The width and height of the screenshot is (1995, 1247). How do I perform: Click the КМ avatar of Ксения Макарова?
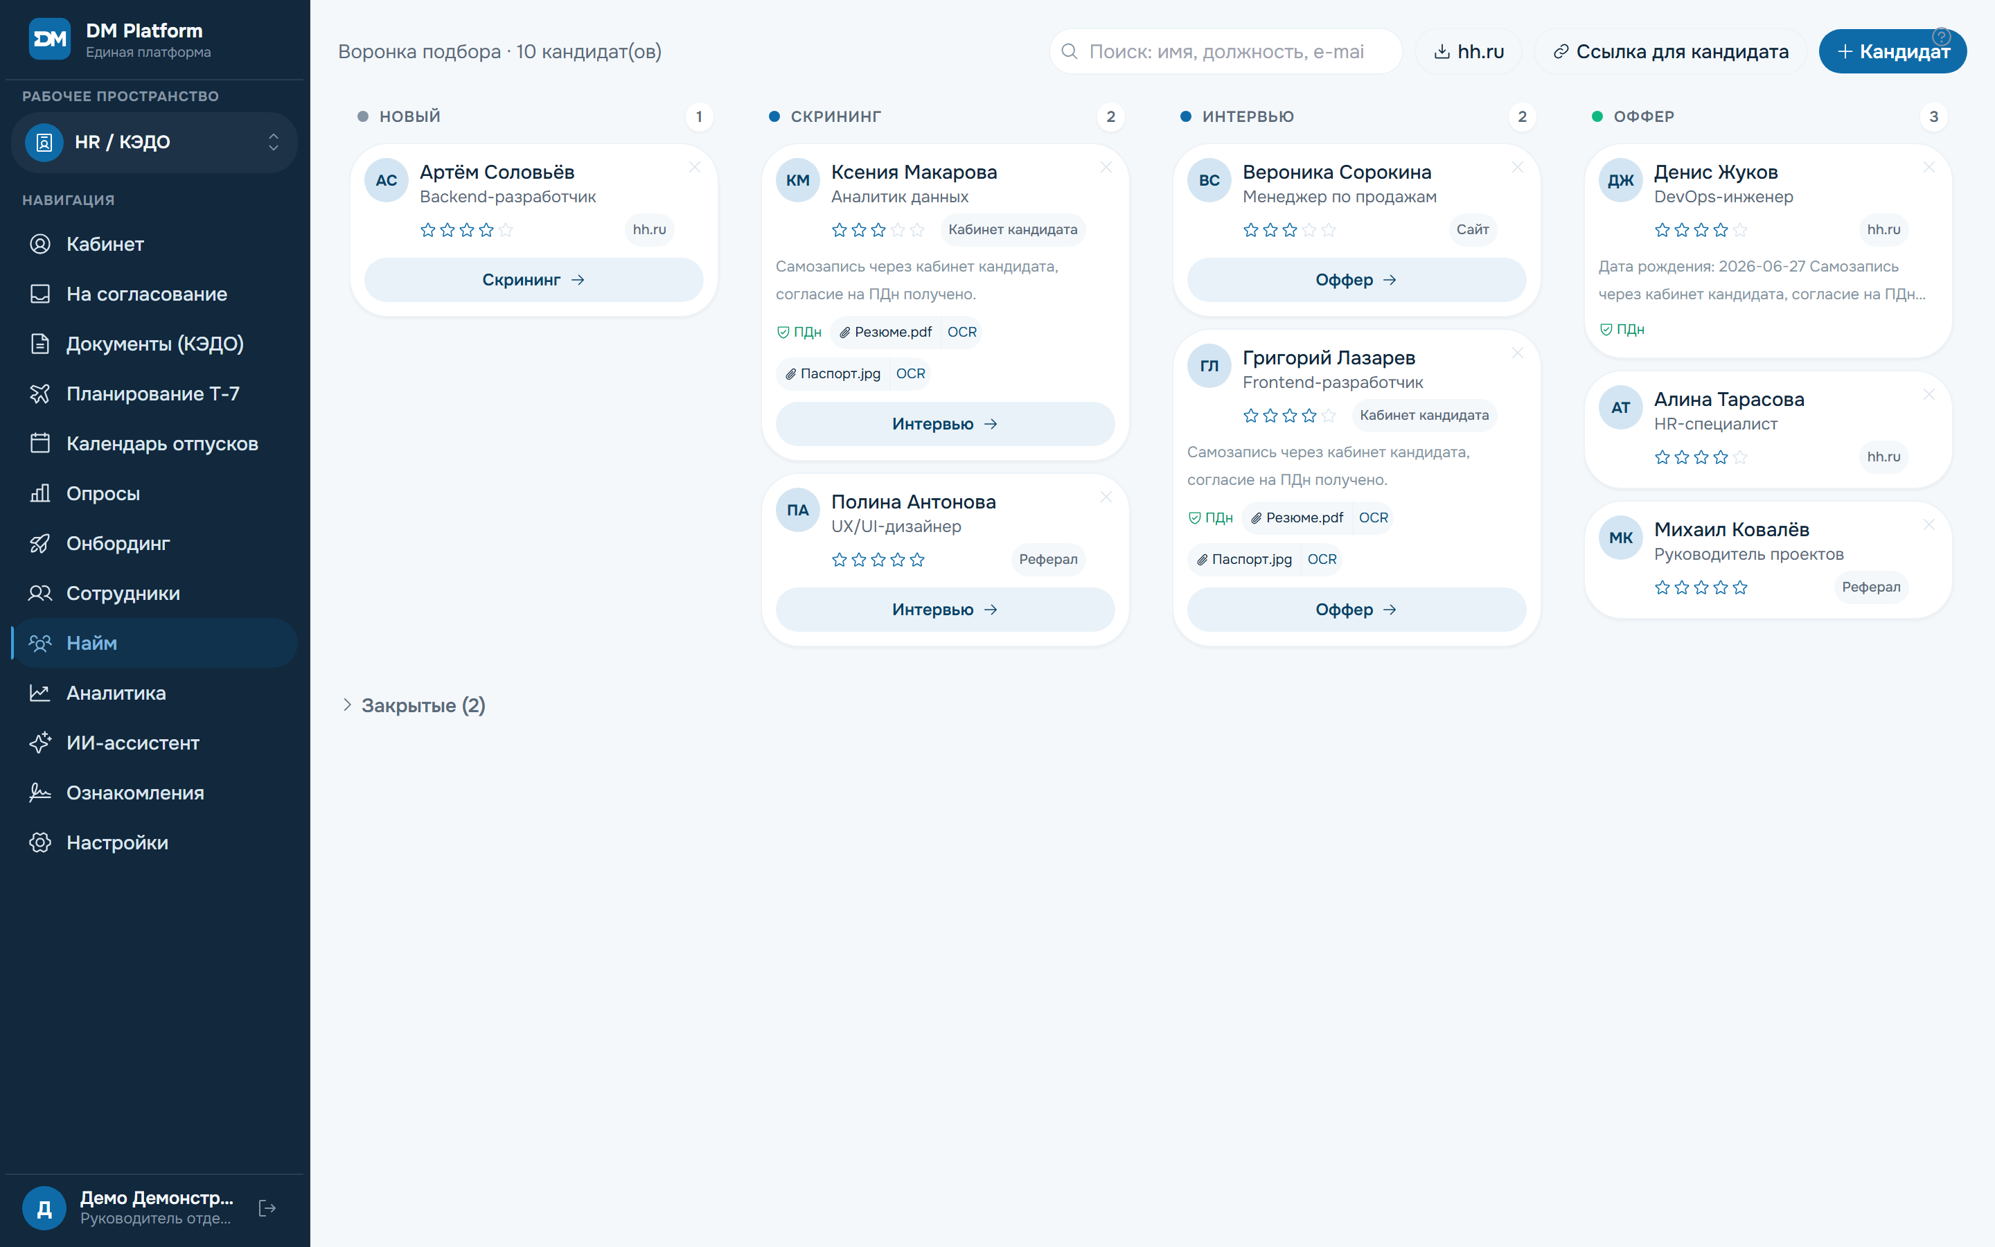797,180
